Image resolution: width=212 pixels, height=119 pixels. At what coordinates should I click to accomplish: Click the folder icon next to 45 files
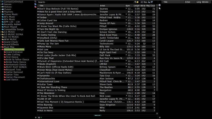coord(138,2)
